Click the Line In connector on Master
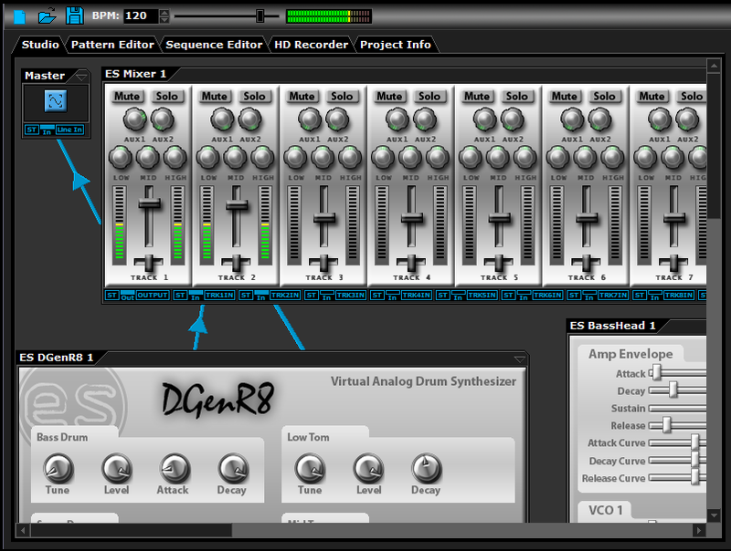731x551 pixels. click(x=69, y=130)
